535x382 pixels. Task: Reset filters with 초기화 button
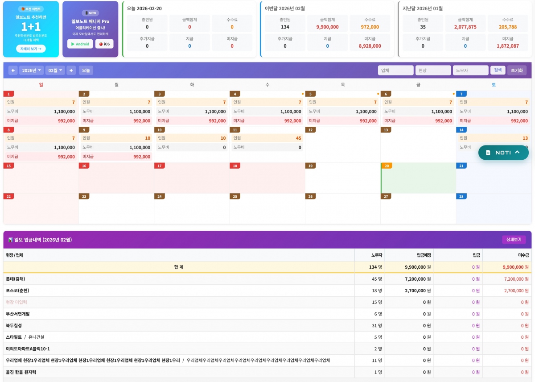point(517,71)
